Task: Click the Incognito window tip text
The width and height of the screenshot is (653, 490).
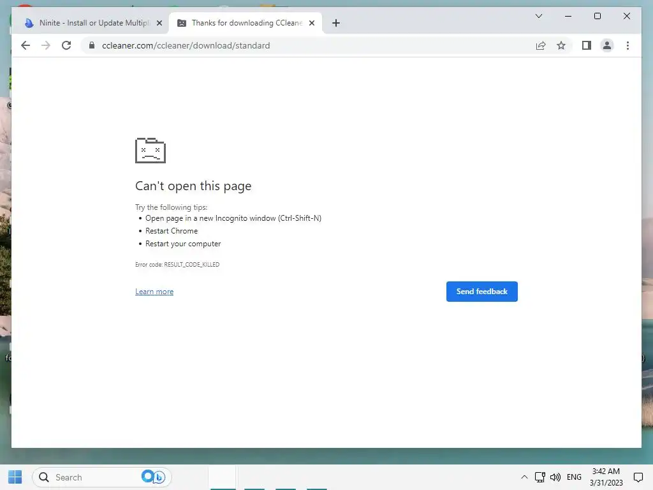Action: 233,218
